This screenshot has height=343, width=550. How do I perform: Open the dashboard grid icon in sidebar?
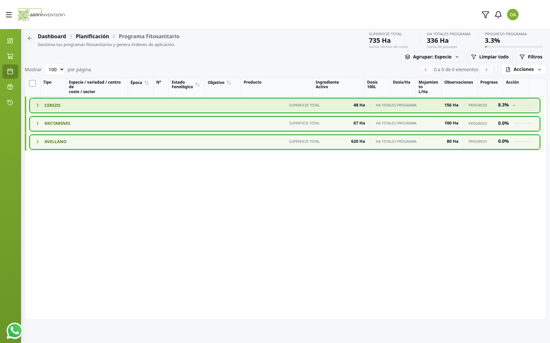[x=10, y=41]
